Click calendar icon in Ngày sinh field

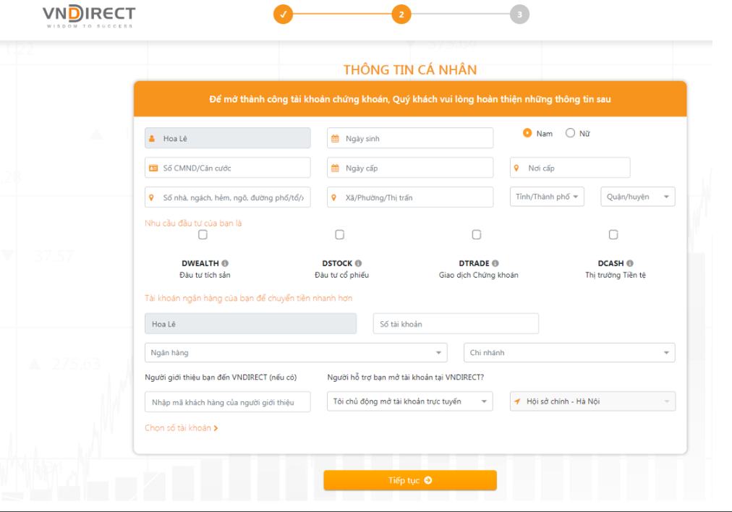pos(335,139)
